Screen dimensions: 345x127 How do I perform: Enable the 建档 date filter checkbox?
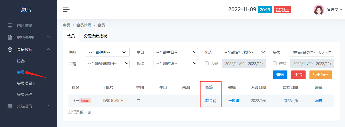275,63
